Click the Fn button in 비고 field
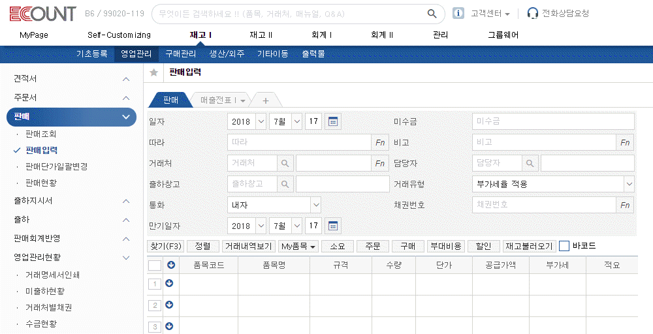 [x=625, y=142]
